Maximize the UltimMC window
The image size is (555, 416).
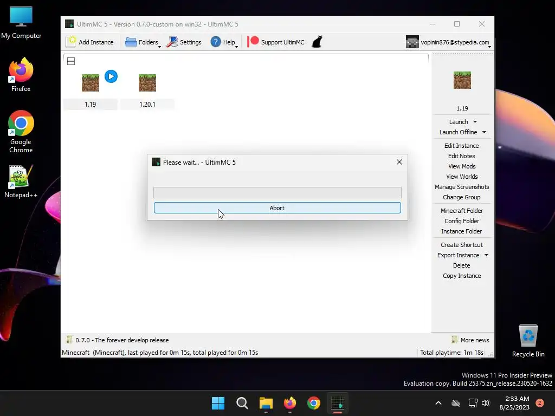tap(457, 24)
